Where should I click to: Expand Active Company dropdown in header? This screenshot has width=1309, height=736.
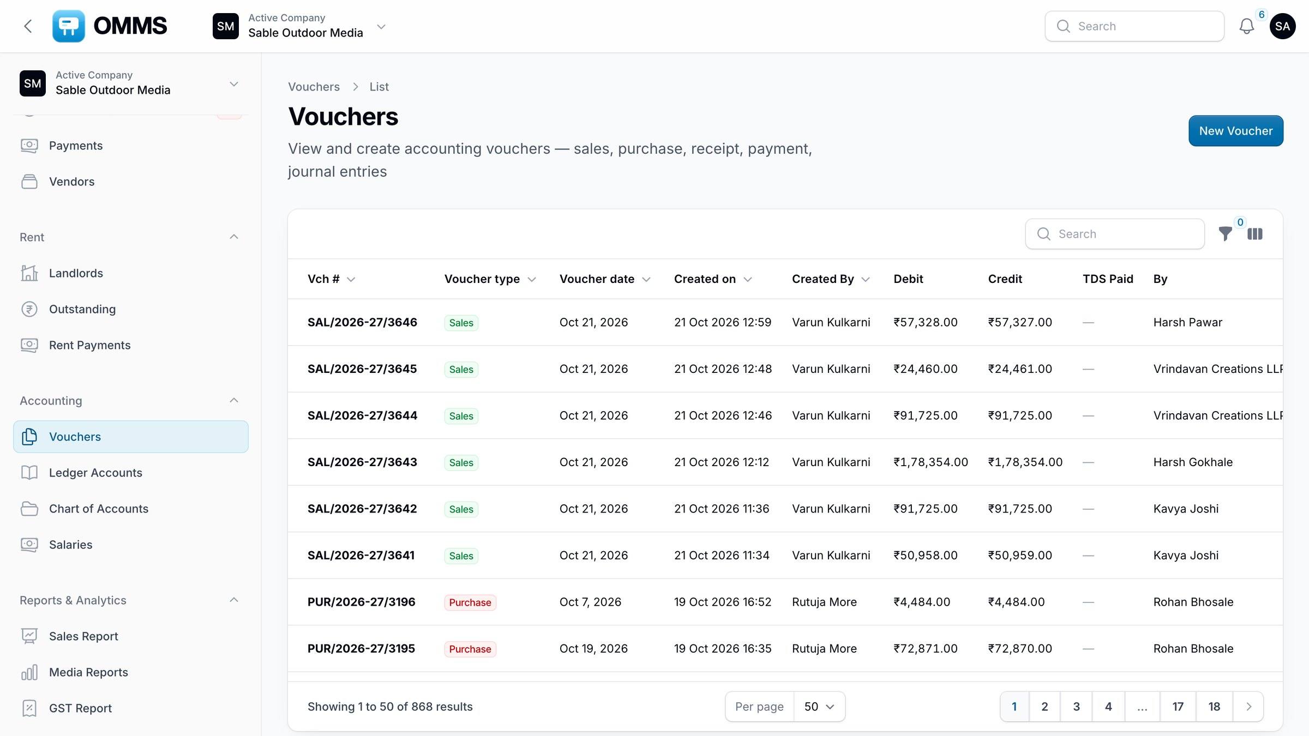coord(300,26)
